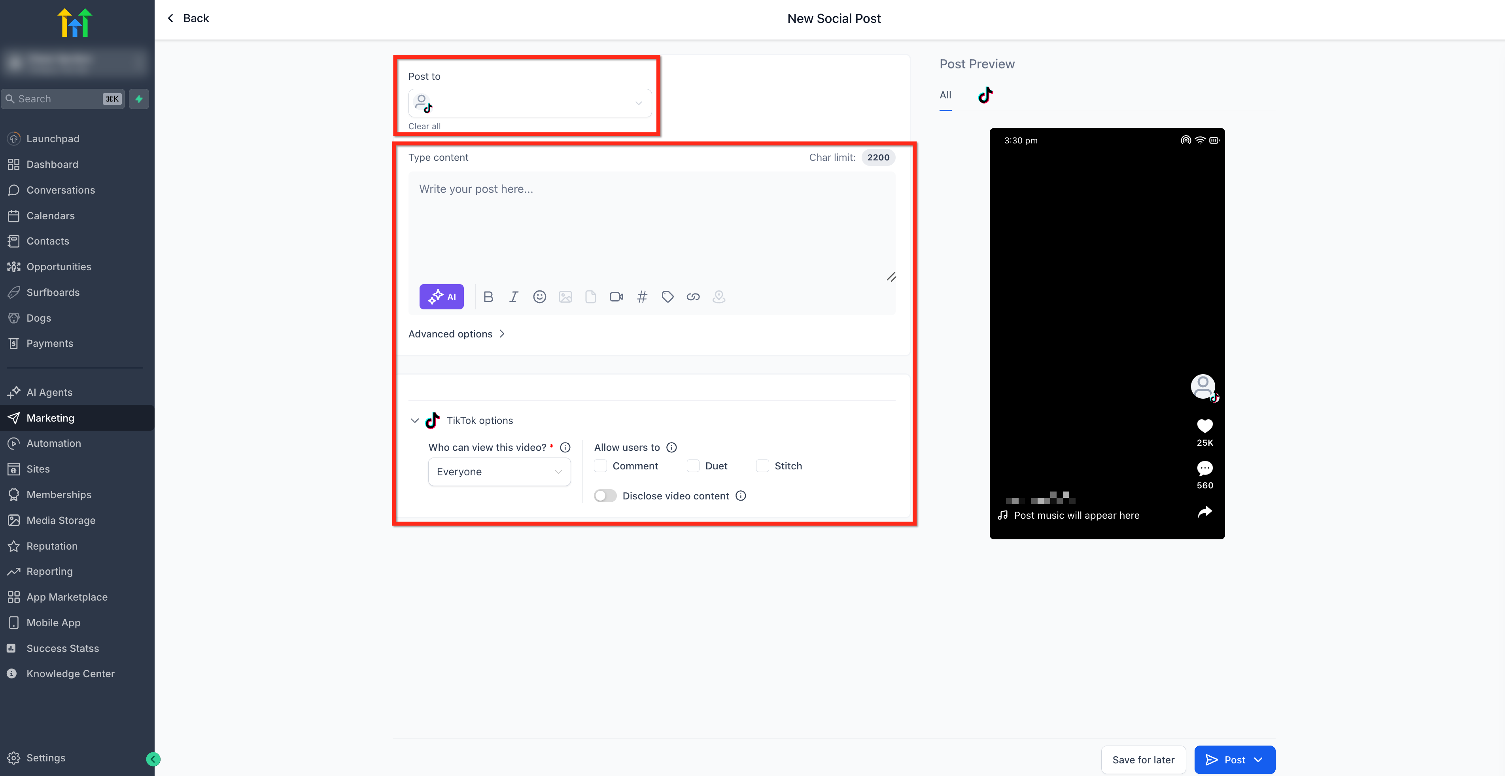Open the emoji picker
1505x776 pixels.
(x=539, y=297)
